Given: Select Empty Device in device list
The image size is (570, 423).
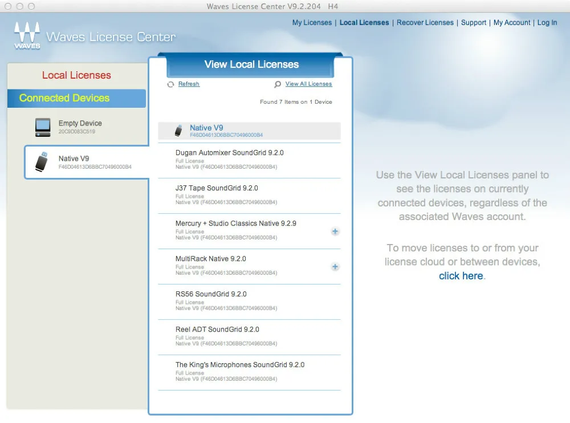Looking at the screenshot, I should pos(78,127).
